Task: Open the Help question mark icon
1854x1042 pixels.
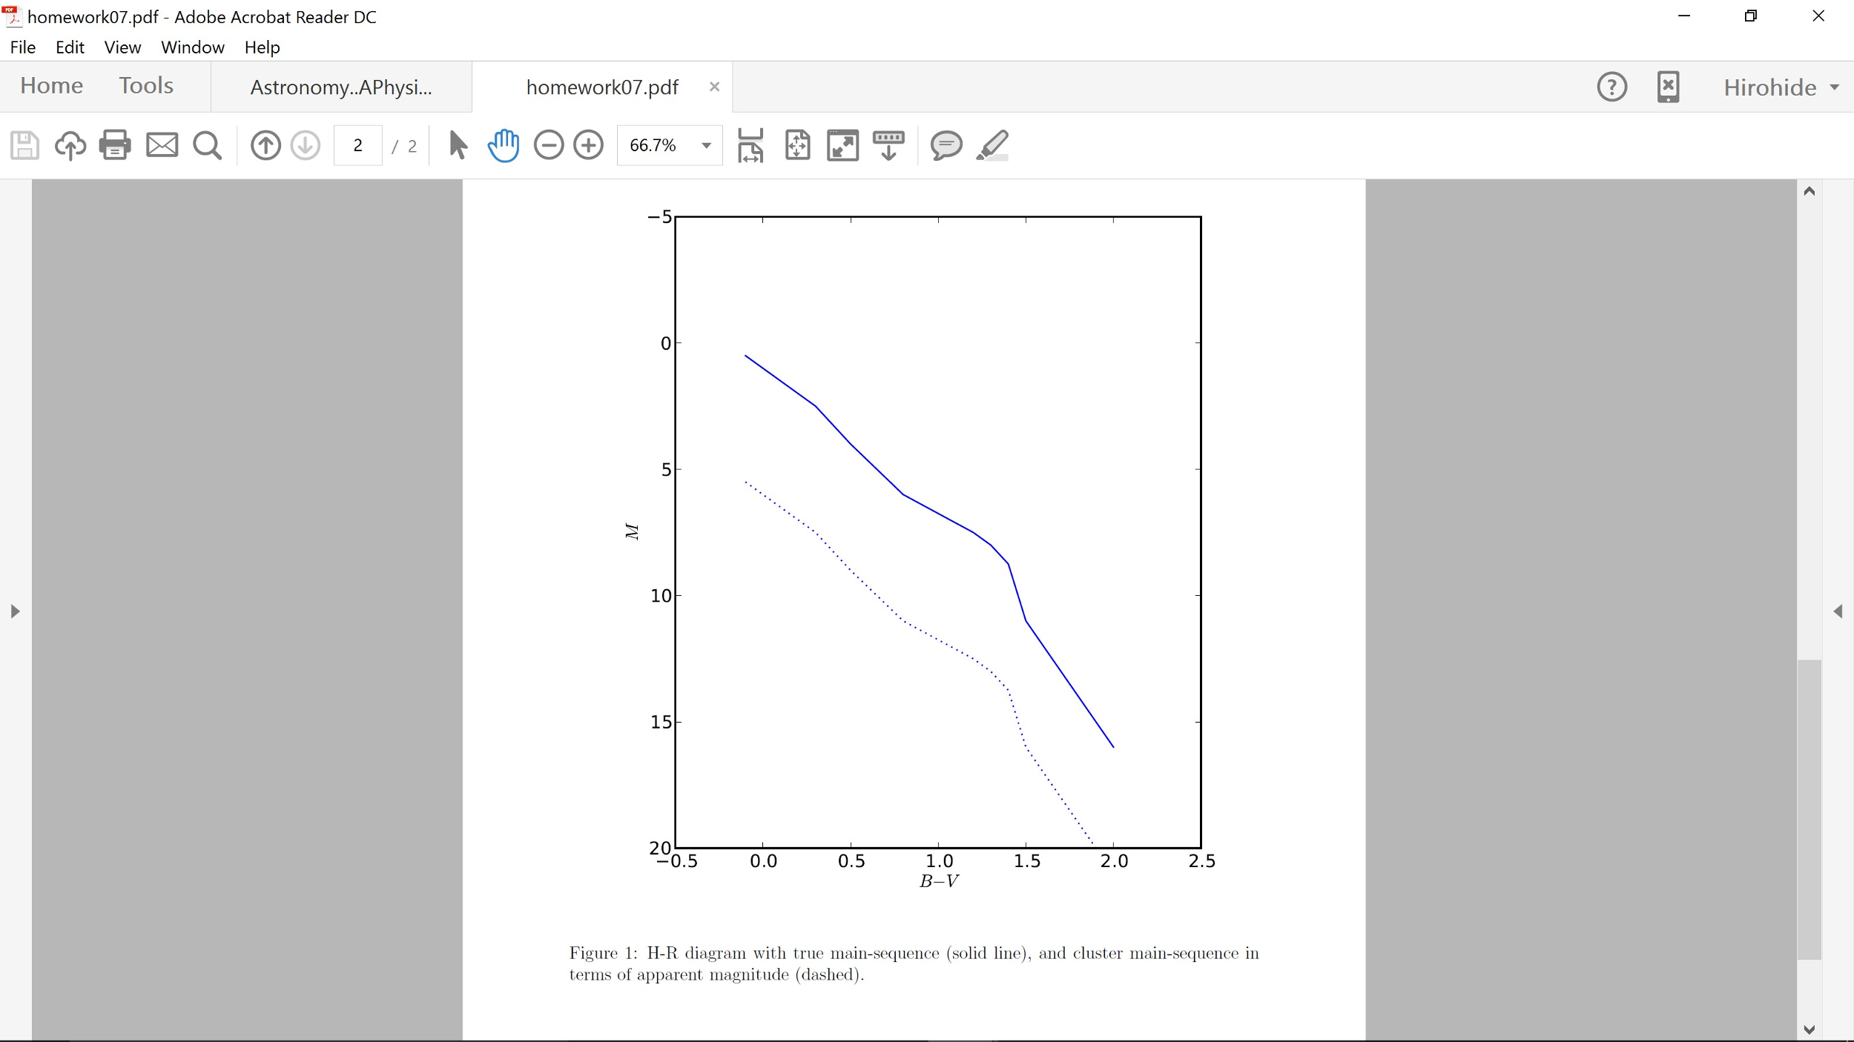Action: (x=1612, y=87)
